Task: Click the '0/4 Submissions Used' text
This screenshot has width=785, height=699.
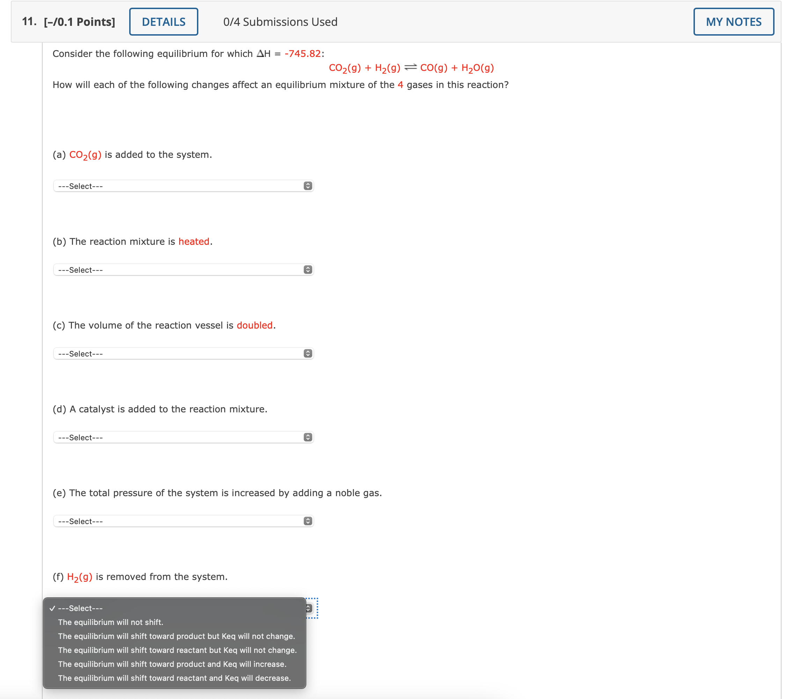Action: pos(280,22)
